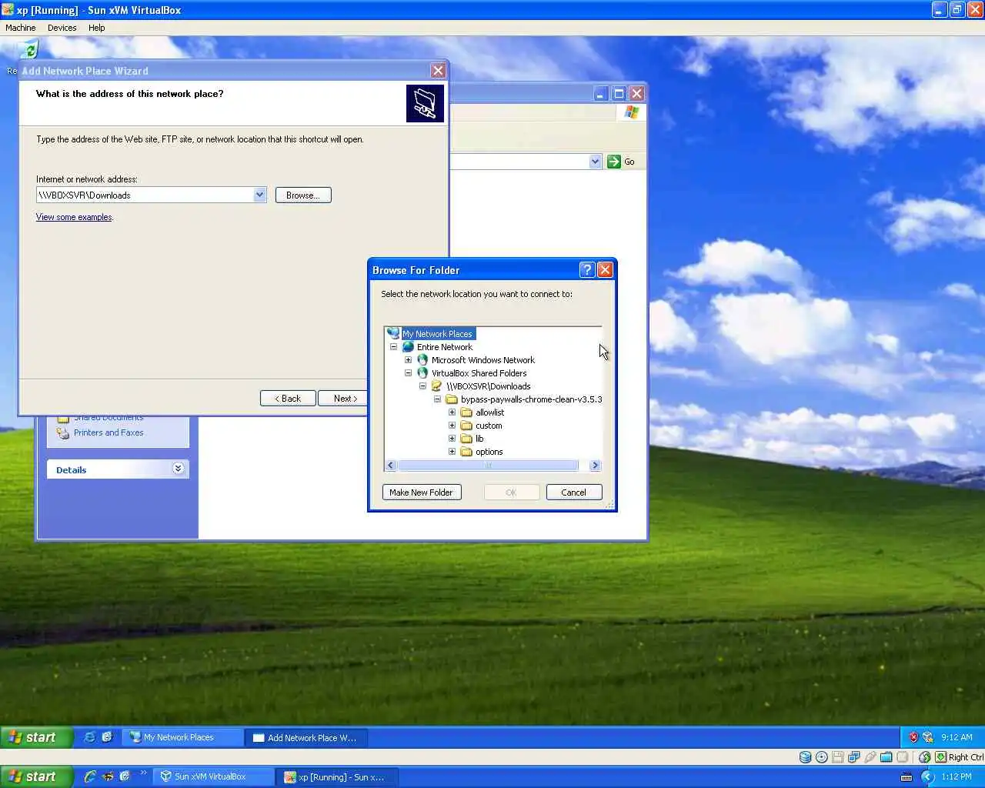985x788 pixels.
Task: Click the Printers and Faxes icon in sidebar
Action: click(x=63, y=432)
